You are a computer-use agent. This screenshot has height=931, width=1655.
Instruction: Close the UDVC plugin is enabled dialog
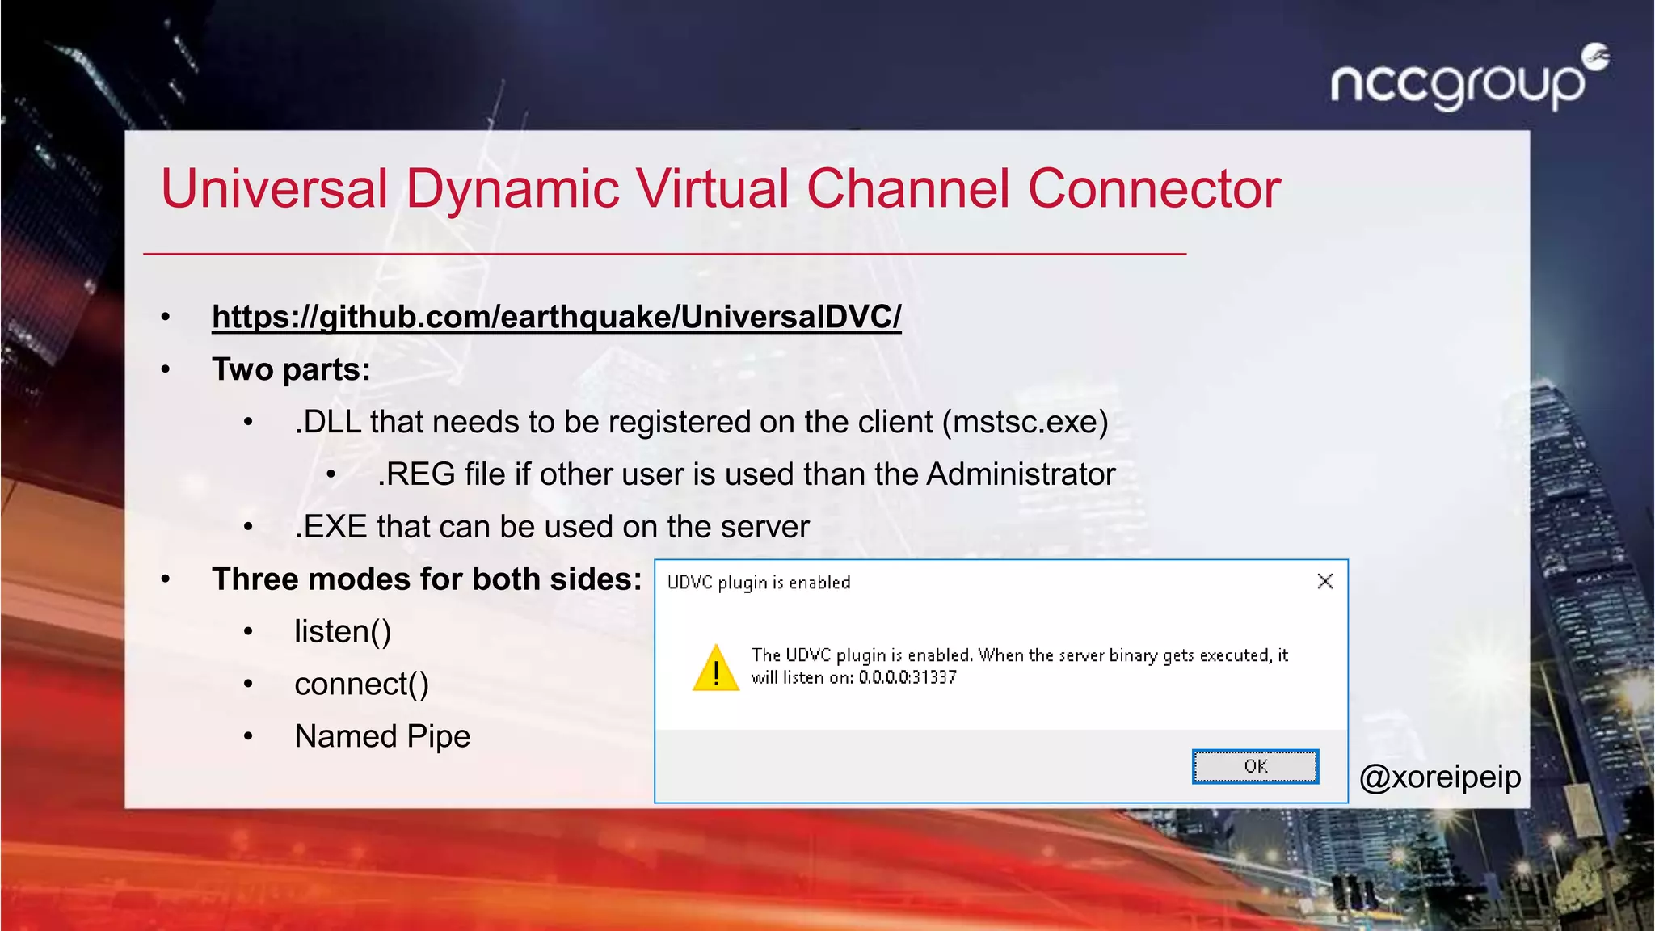(x=1325, y=581)
